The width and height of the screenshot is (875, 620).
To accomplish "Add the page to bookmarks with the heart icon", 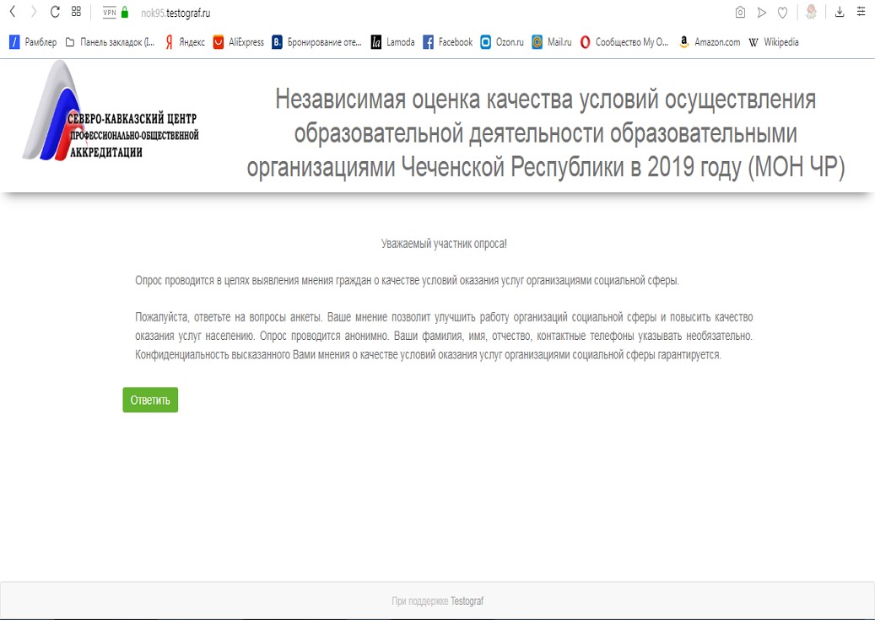I will coord(783,13).
